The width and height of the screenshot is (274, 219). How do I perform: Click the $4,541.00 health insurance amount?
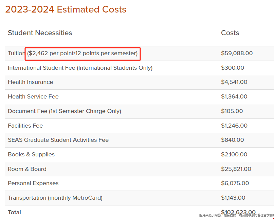[234, 82]
